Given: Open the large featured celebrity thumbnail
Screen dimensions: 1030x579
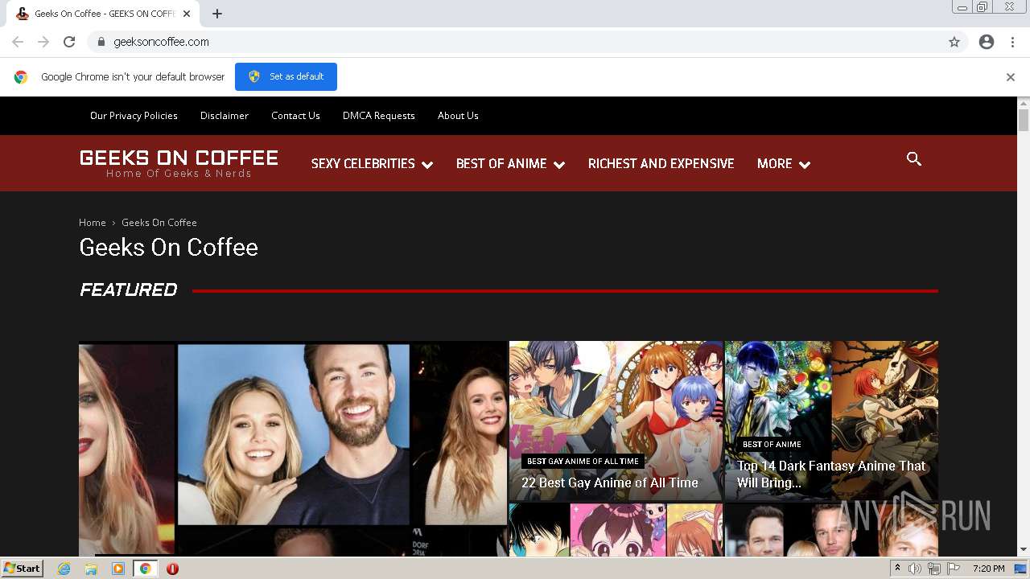Looking at the screenshot, I should click(293, 449).
